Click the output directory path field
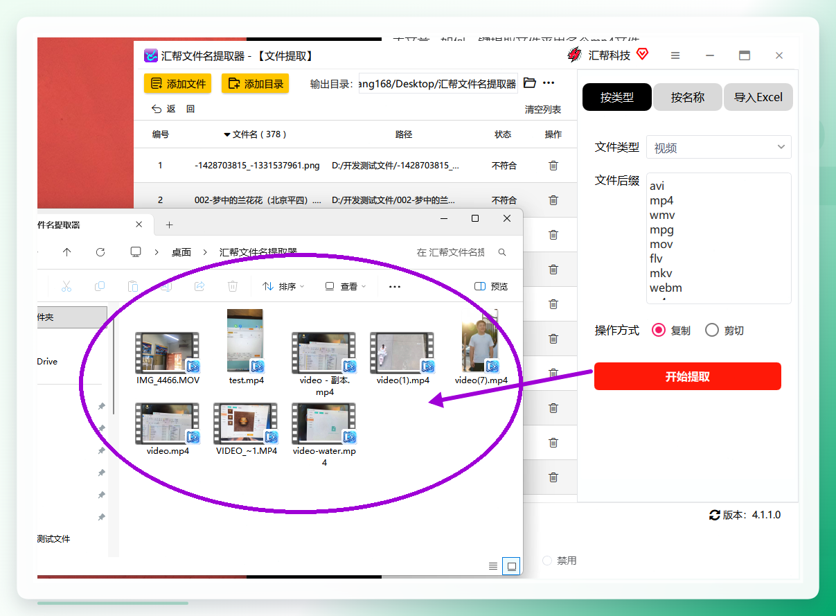 tap(438, 84)
